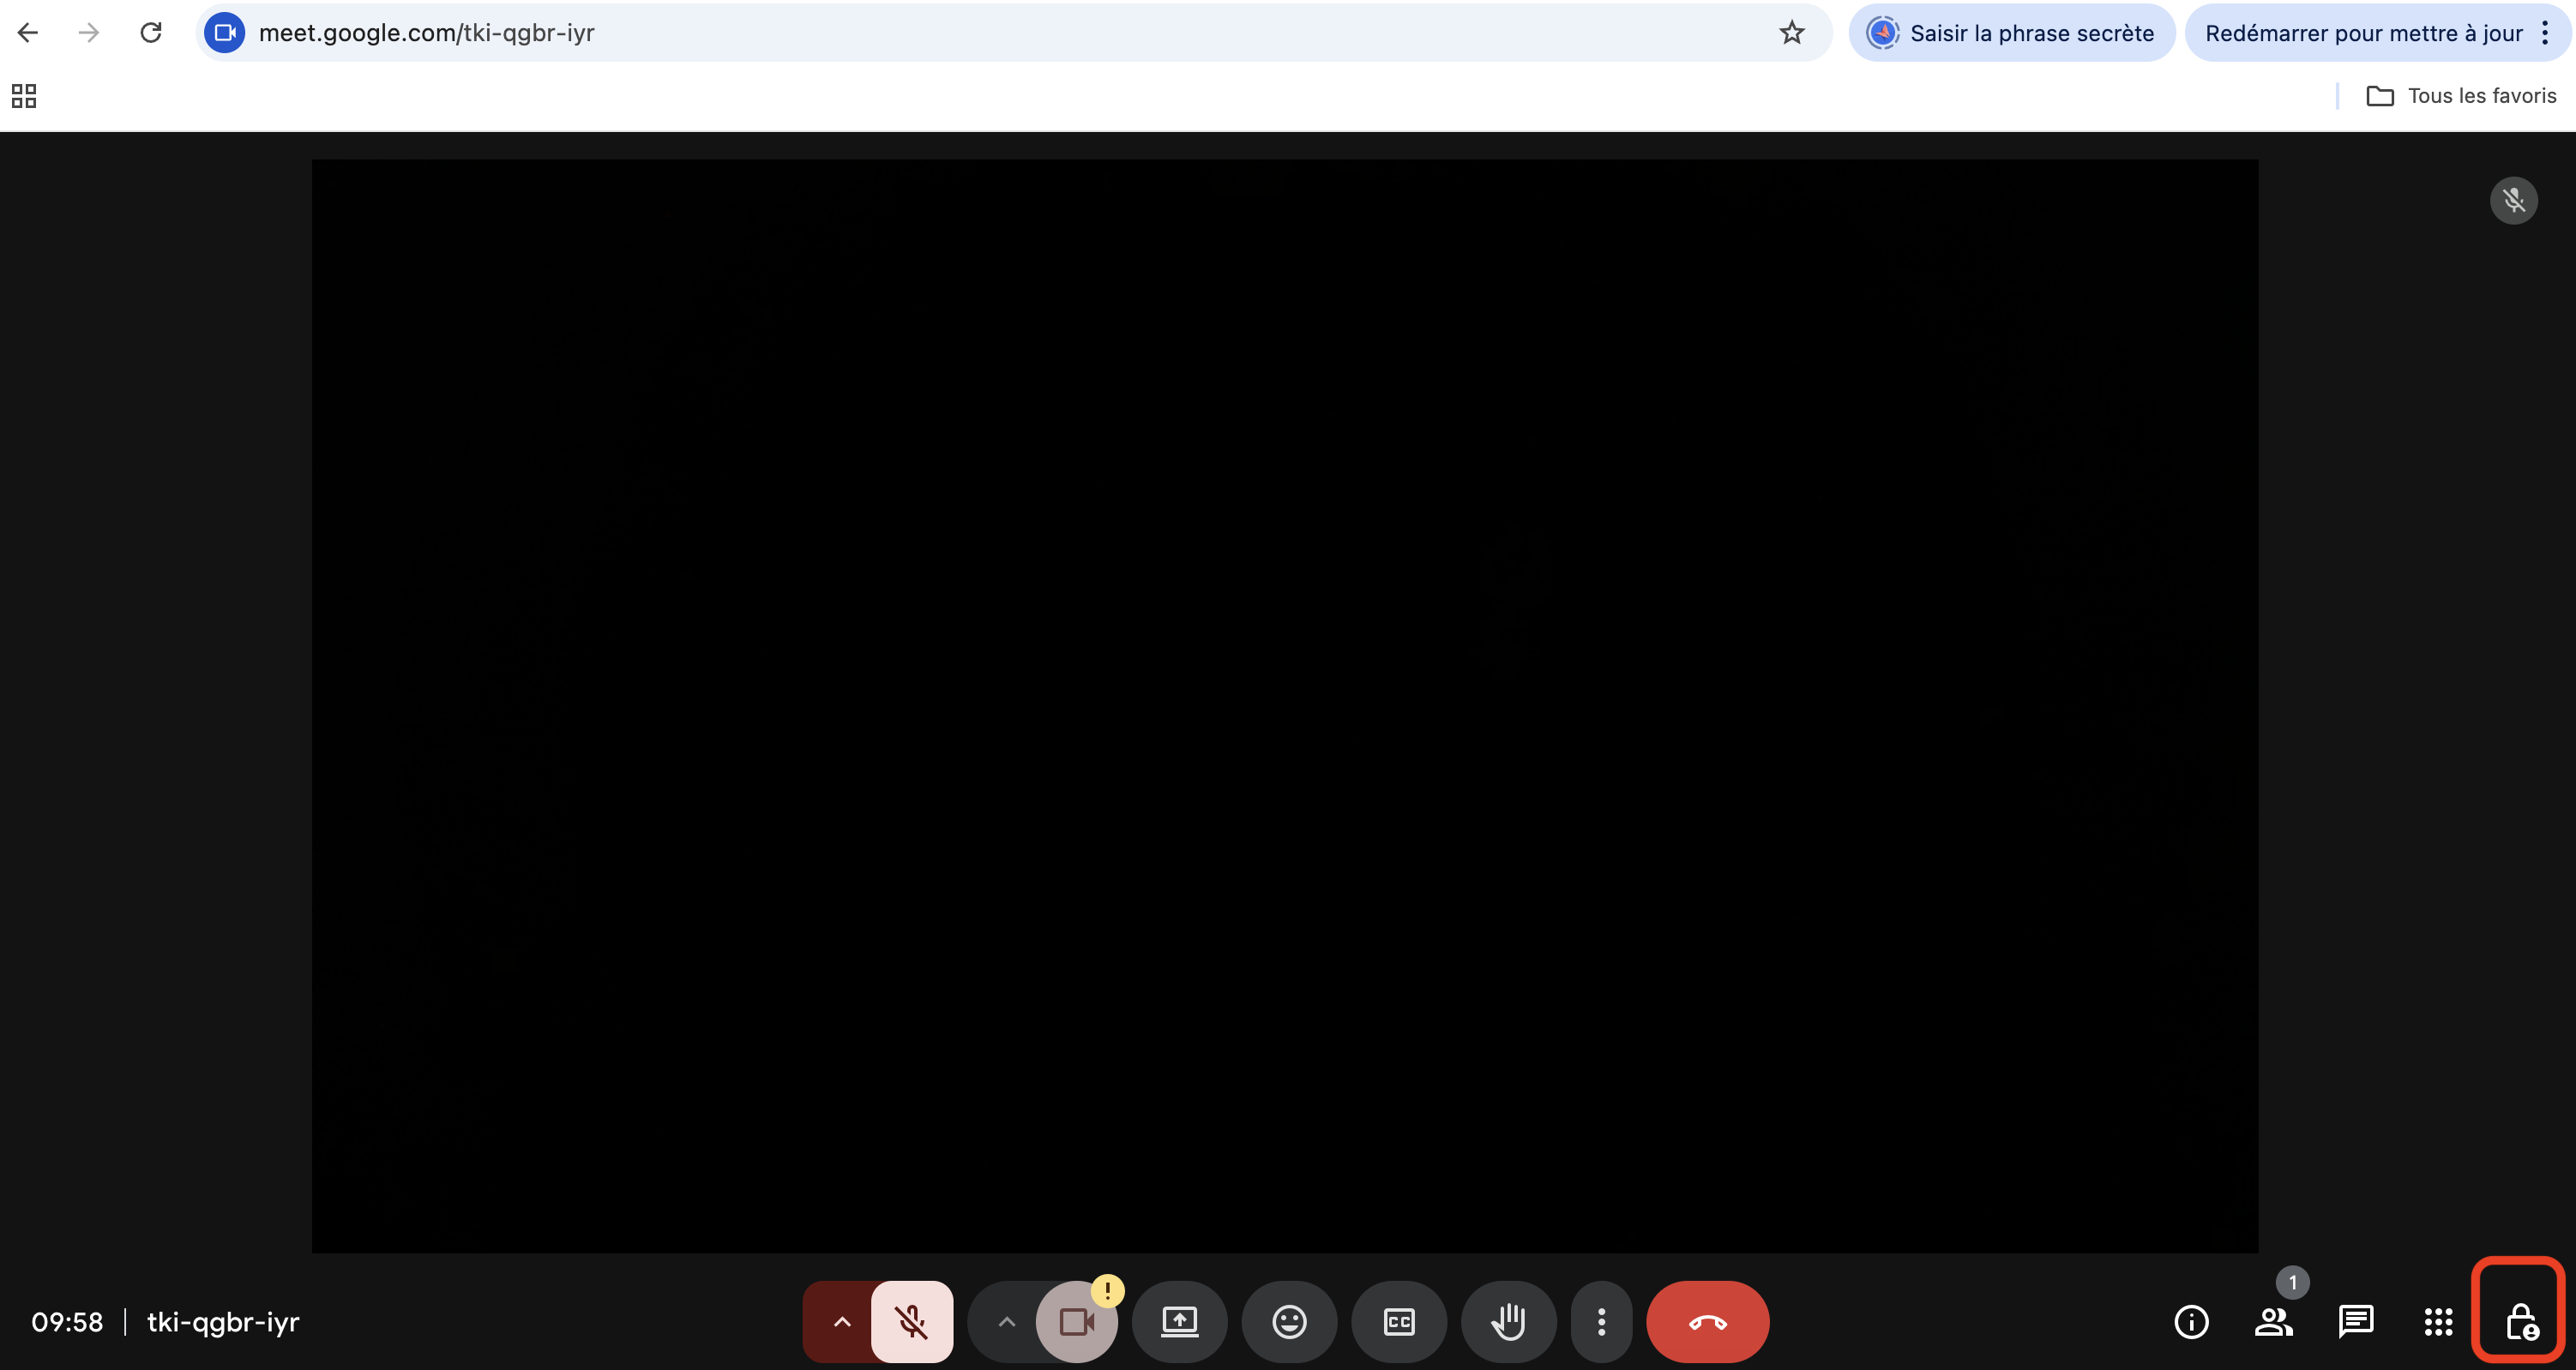Expand video settings chevron beside camera
Image resolution: width=2576 pixels, height=1370 pixels.
[x=1006, y=1321]
